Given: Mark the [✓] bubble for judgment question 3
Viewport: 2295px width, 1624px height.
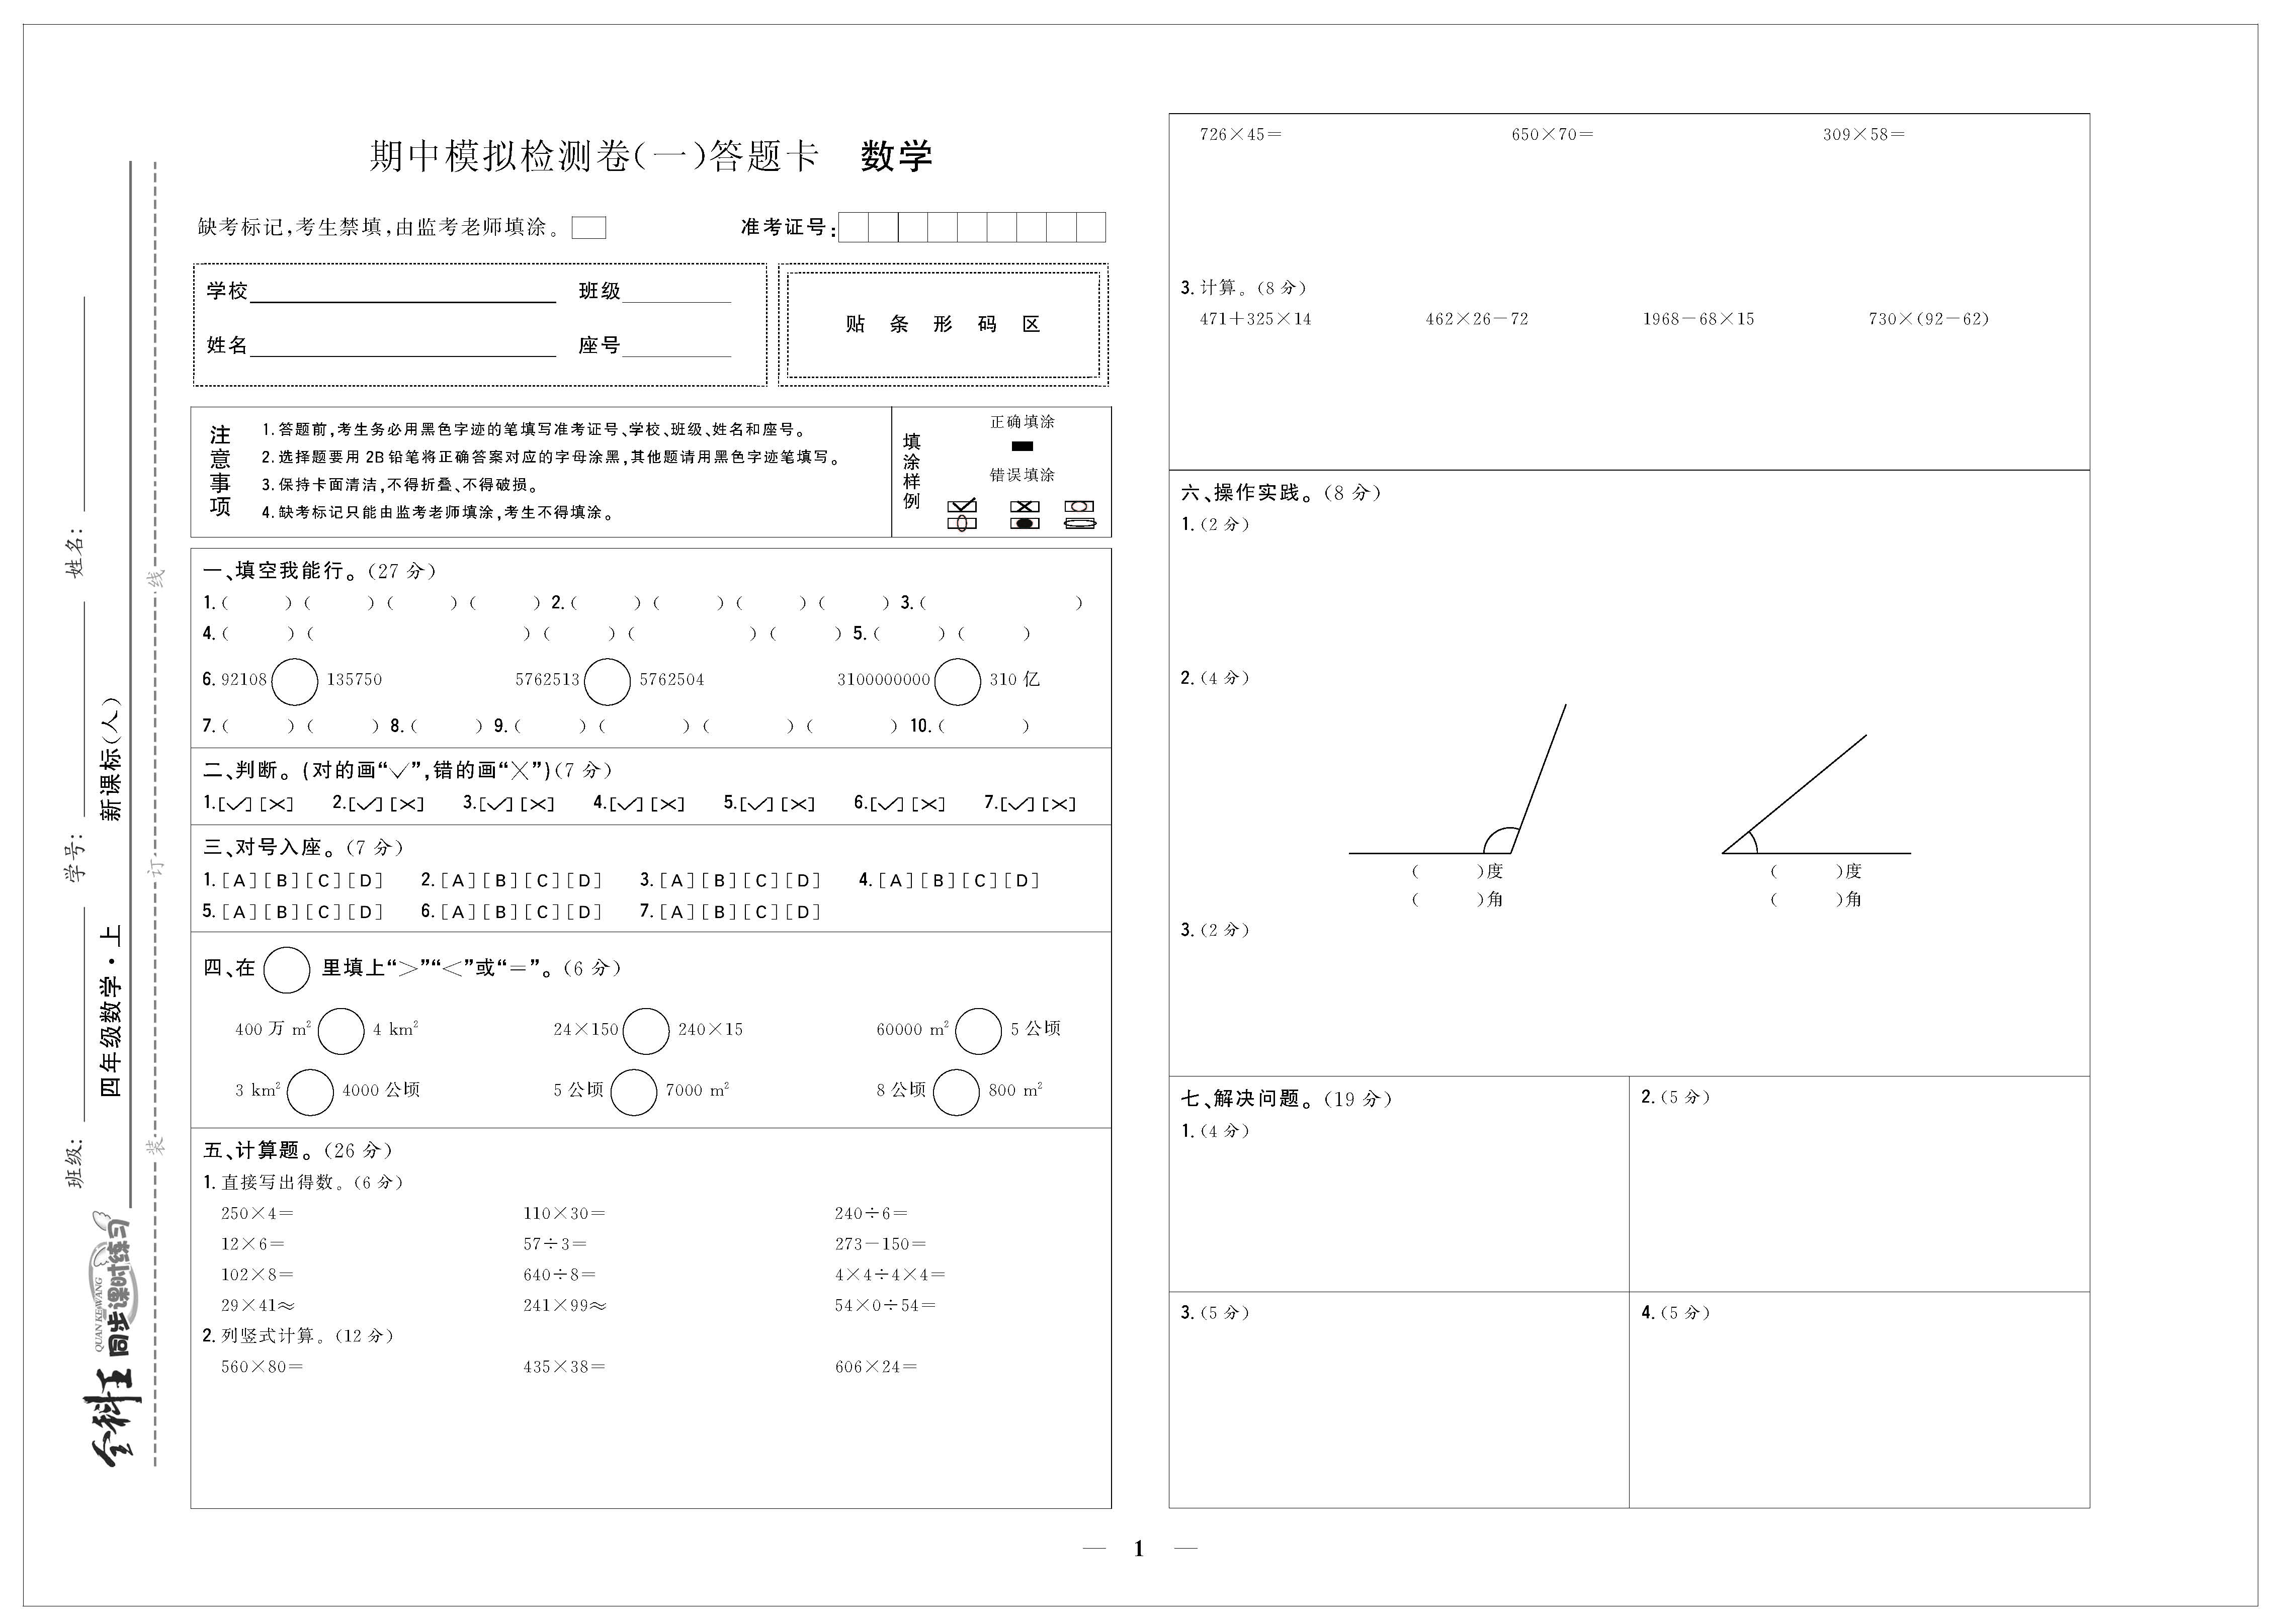Looking at the screenshot, I should tap(495, 804).
